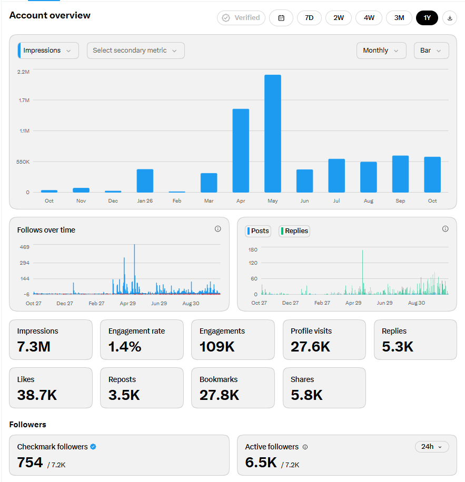Select the Shares 5.8K stat card

pyautogui.click(x=324, y=388)
